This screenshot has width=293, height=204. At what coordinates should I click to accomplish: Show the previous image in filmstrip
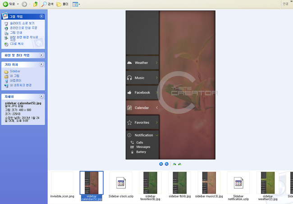161,164
